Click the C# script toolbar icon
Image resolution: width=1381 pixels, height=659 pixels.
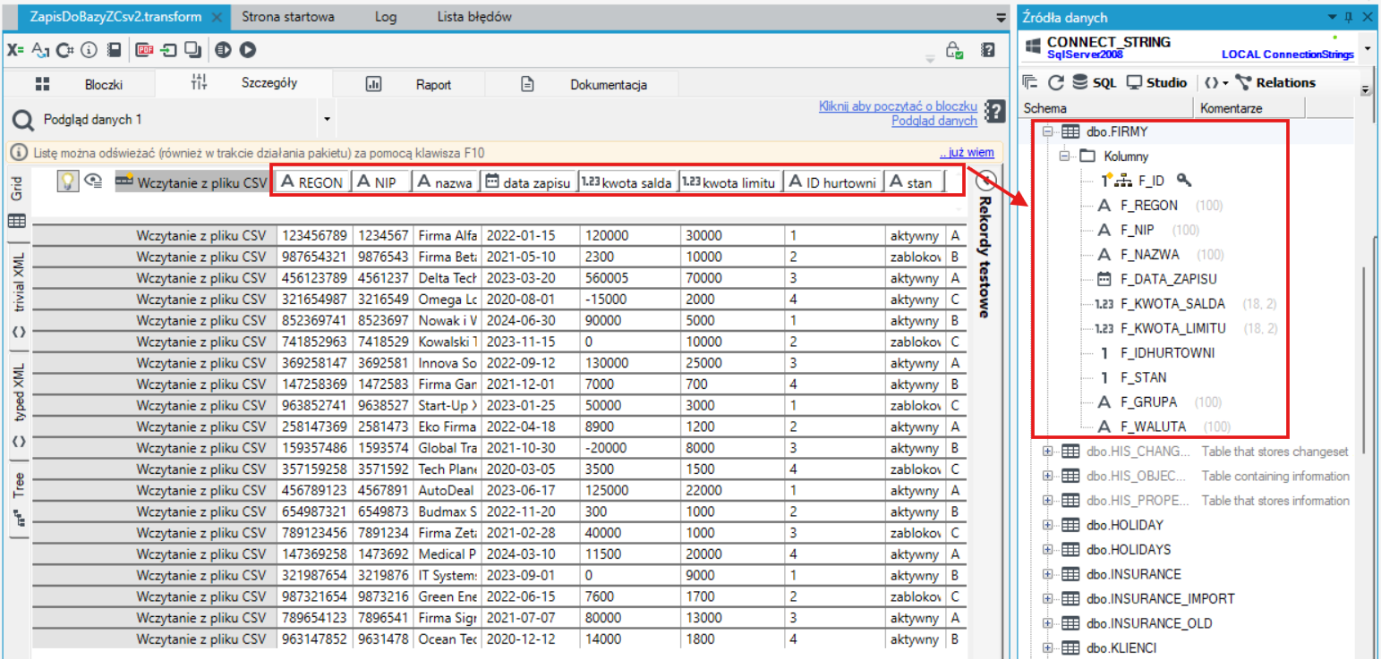point(64,50)
